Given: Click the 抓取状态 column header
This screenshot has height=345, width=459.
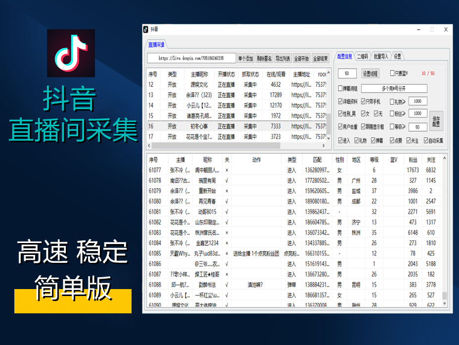Looking at the screenshot, I should [250, 74].
